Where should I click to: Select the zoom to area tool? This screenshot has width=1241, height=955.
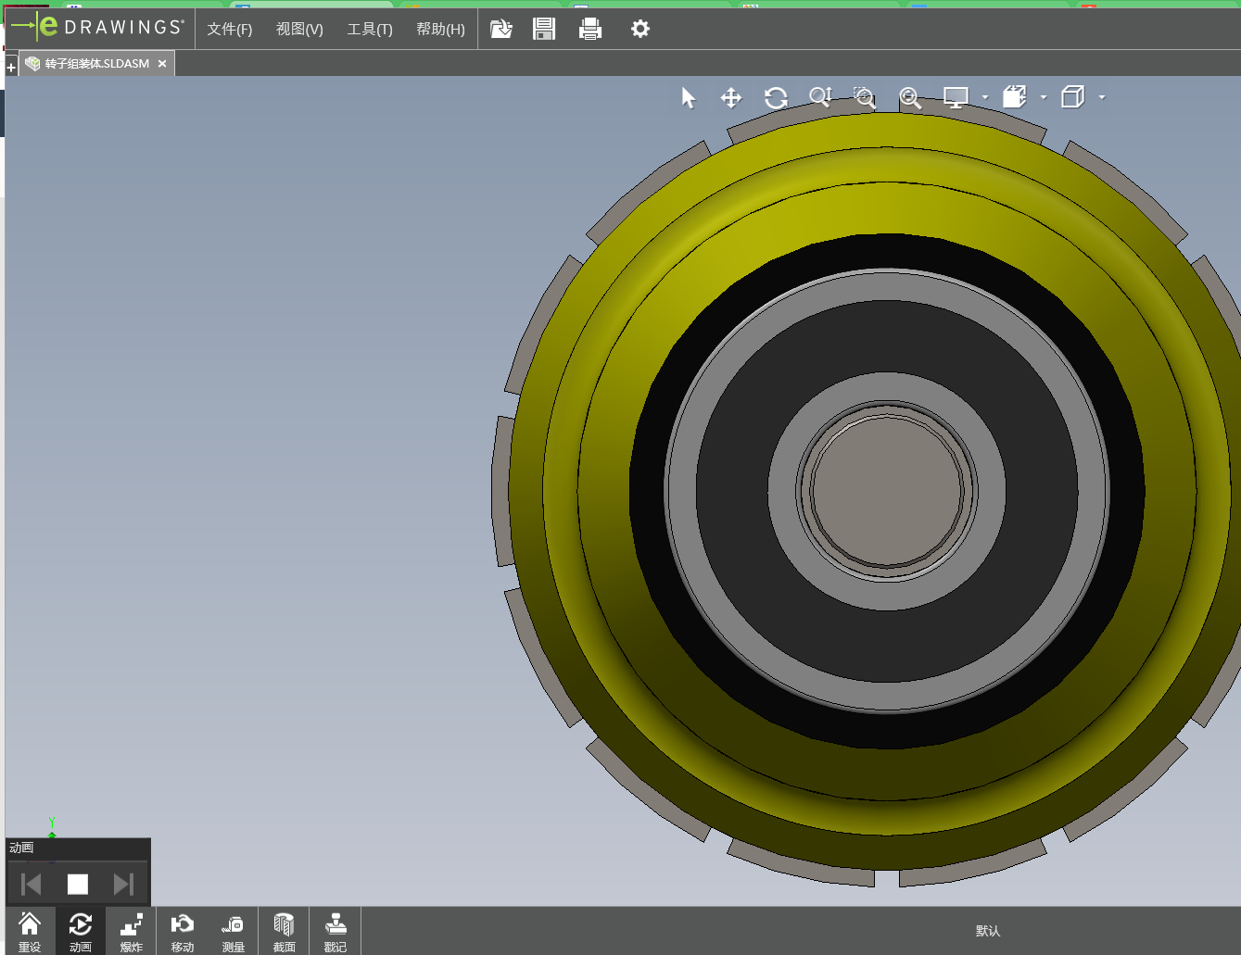click(x=865, y=98)
